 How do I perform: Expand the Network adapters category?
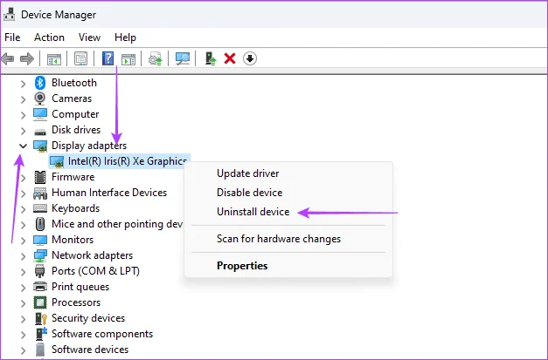coord(23,256)
